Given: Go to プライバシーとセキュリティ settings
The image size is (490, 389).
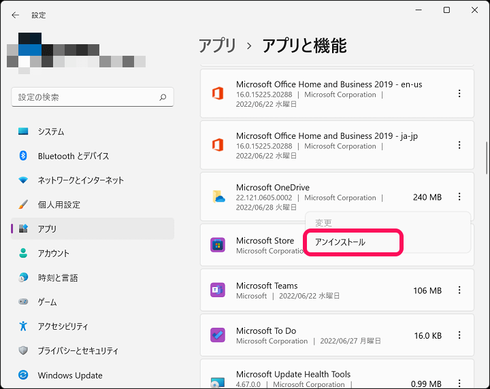Looking at the screenshot, I should 78,351.
